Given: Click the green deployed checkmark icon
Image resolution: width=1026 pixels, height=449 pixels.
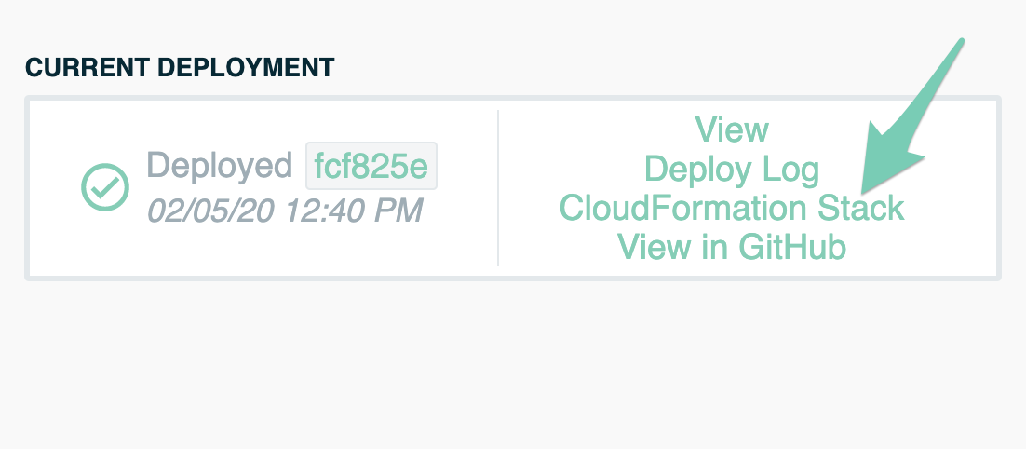Looking at the screenshot, I should [x=105, y=187].
